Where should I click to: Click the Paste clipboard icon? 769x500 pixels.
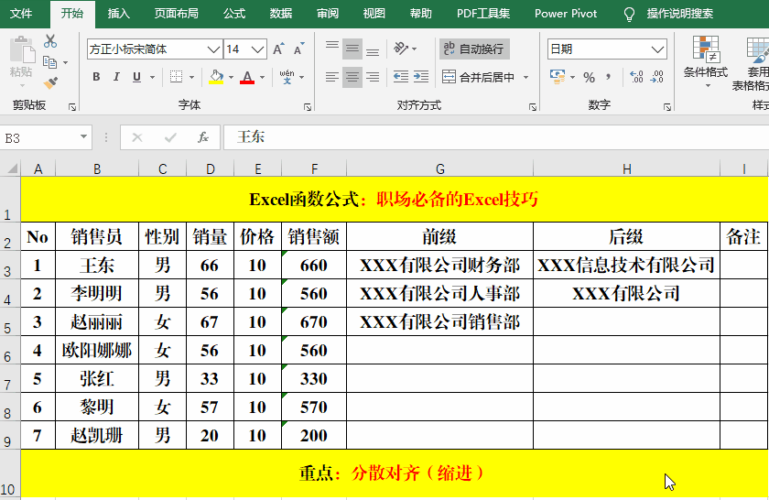click(x=21, y=50)
